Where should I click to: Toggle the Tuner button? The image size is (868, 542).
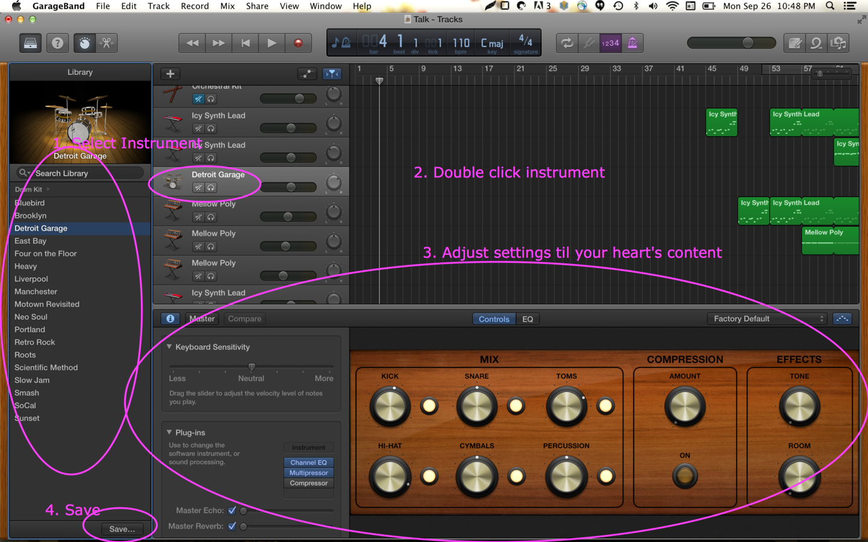pos(589,43)
